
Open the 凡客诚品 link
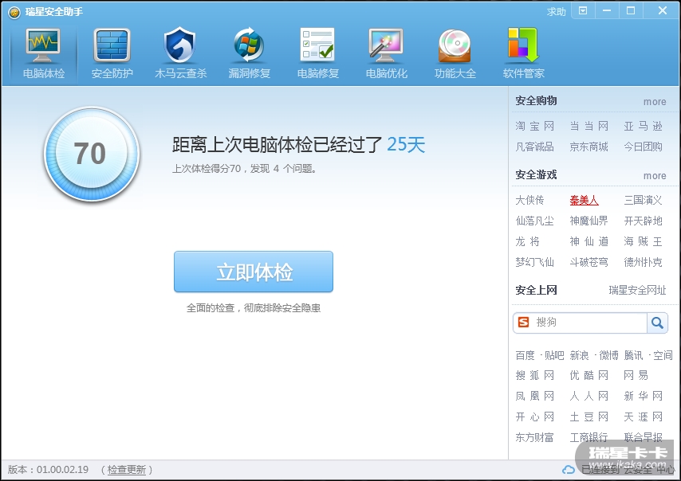coord(534,147)
